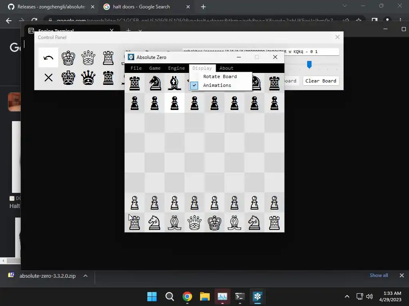Expand the absolute-zero-3.3.2.0.zip download chevron
Image resolution: width=409 pixels, height=306 pixels.
[85, 276]
